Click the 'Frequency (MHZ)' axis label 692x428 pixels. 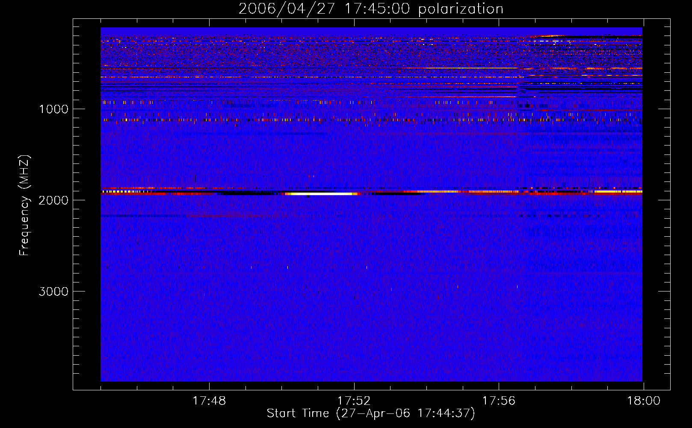click(24, 205)
